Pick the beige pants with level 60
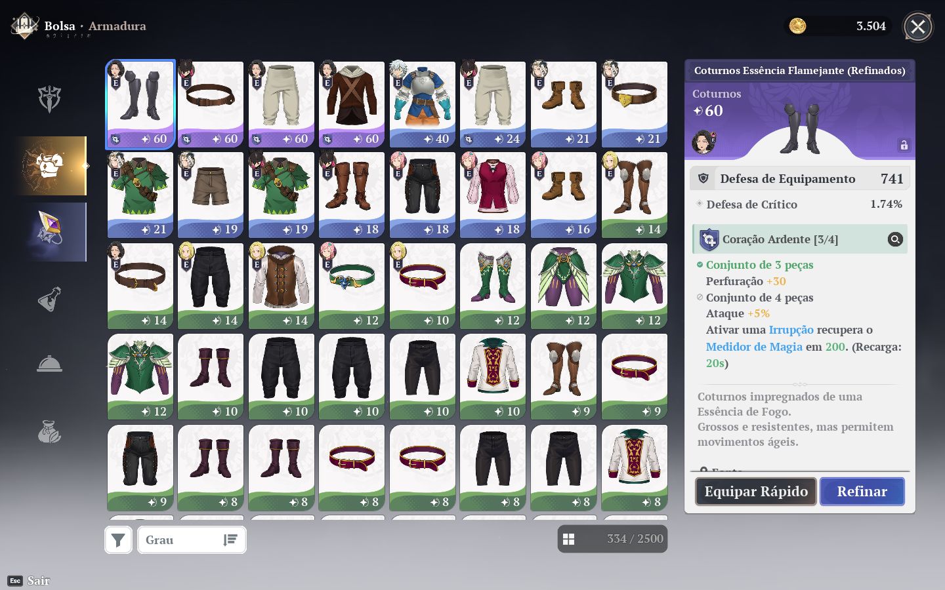This screenshot has height=590, width=945. (282, 105)
